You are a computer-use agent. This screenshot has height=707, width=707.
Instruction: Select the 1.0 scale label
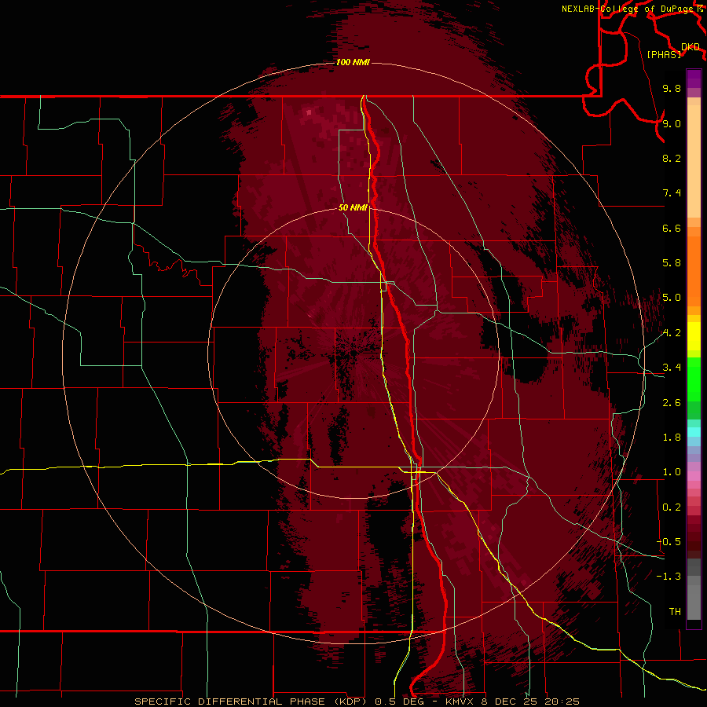tap(672, 472)
